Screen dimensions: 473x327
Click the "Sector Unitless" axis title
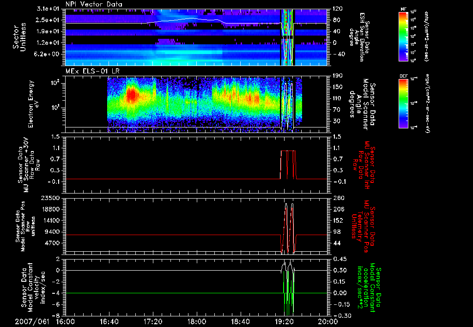(x=19, y=37)
